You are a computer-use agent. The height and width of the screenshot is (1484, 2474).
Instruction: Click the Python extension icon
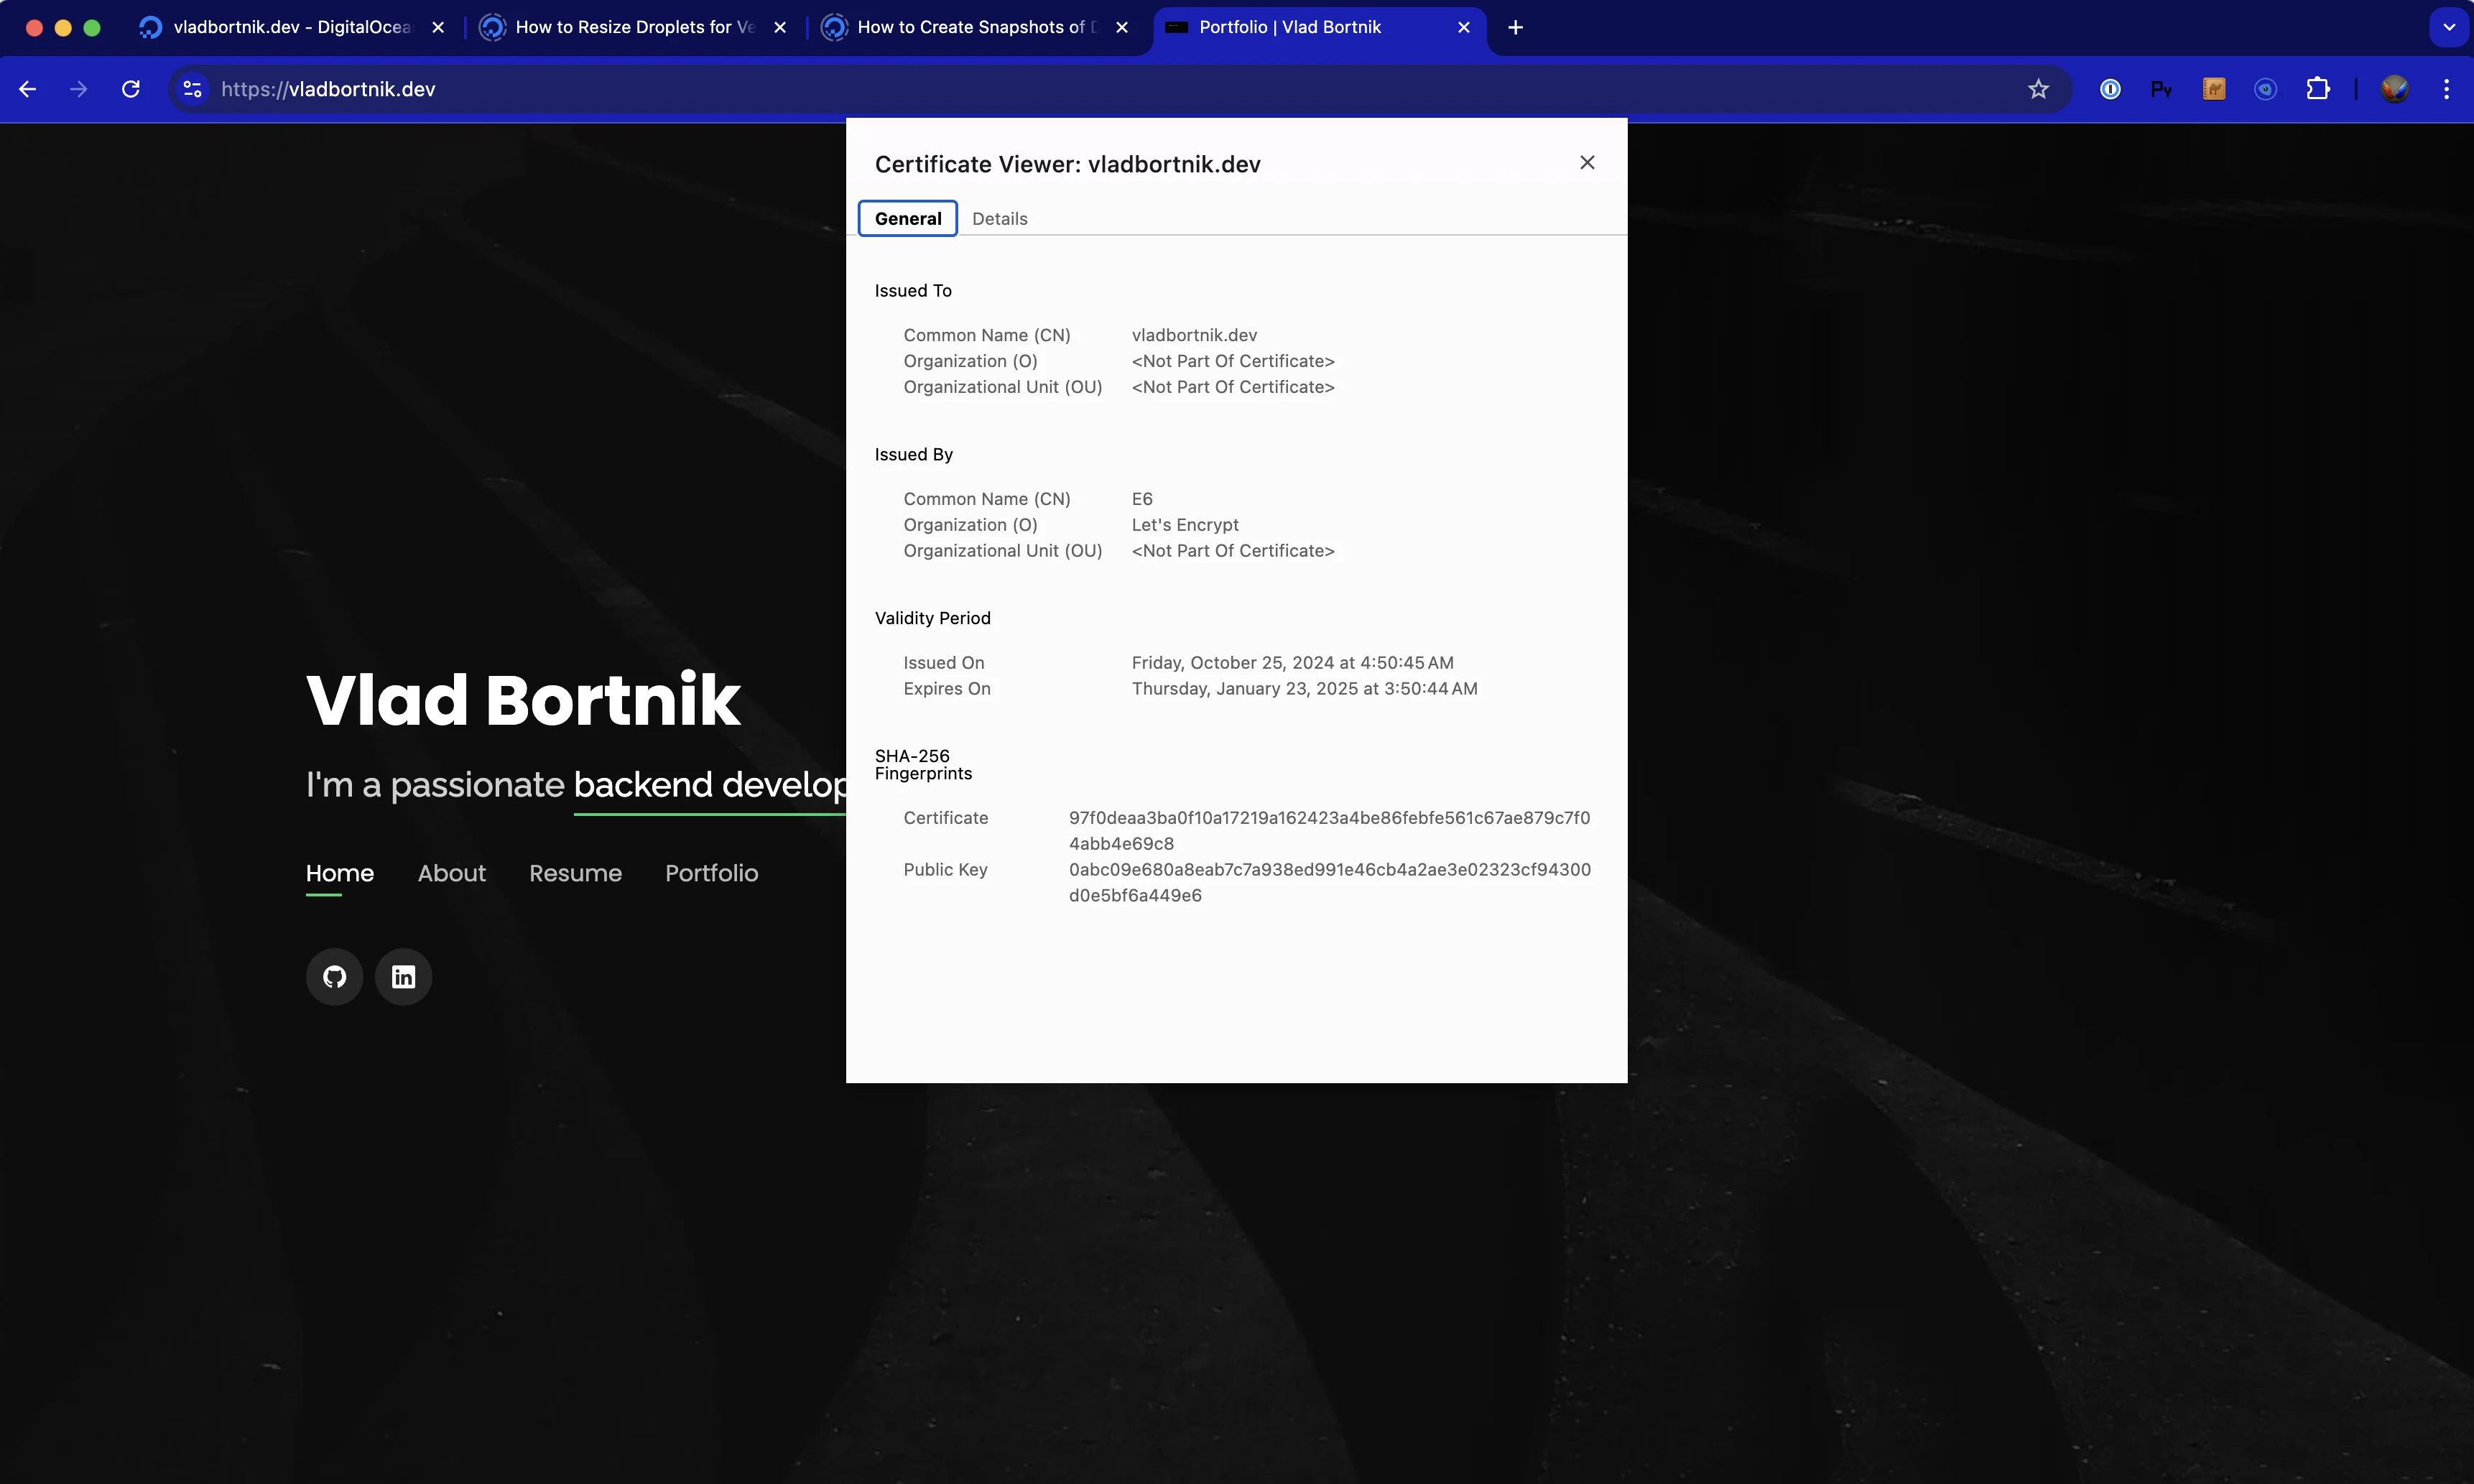click(x=2162, y=89)
